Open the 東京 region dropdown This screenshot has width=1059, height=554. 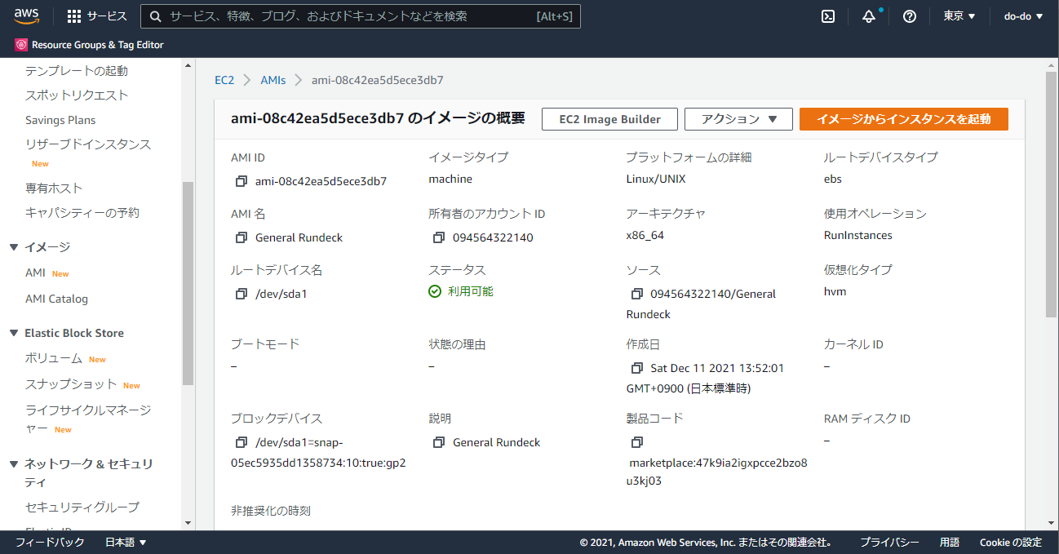pyautogui.click(x=959, y=16)
